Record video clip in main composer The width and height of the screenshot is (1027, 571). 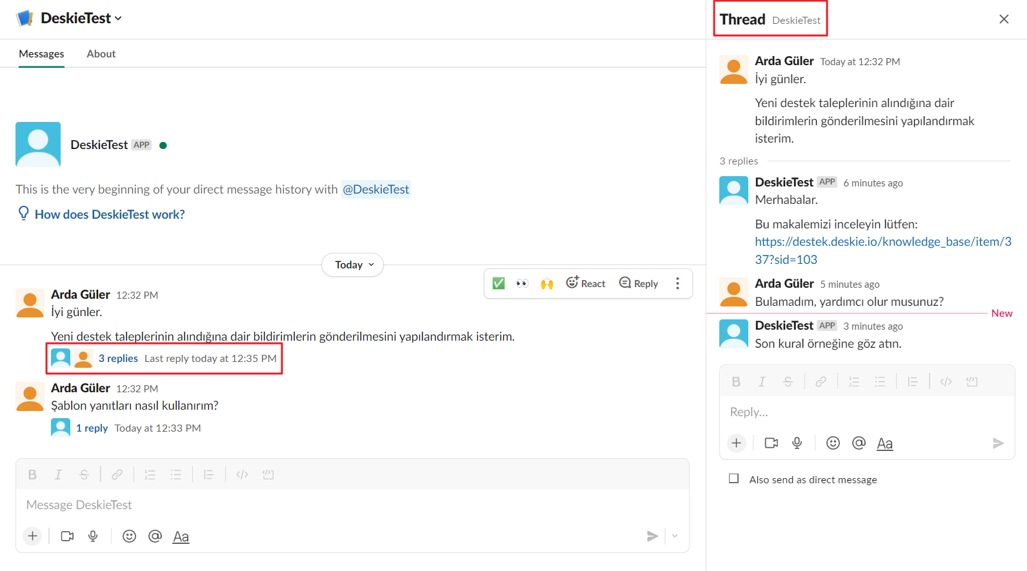point(67,536)
